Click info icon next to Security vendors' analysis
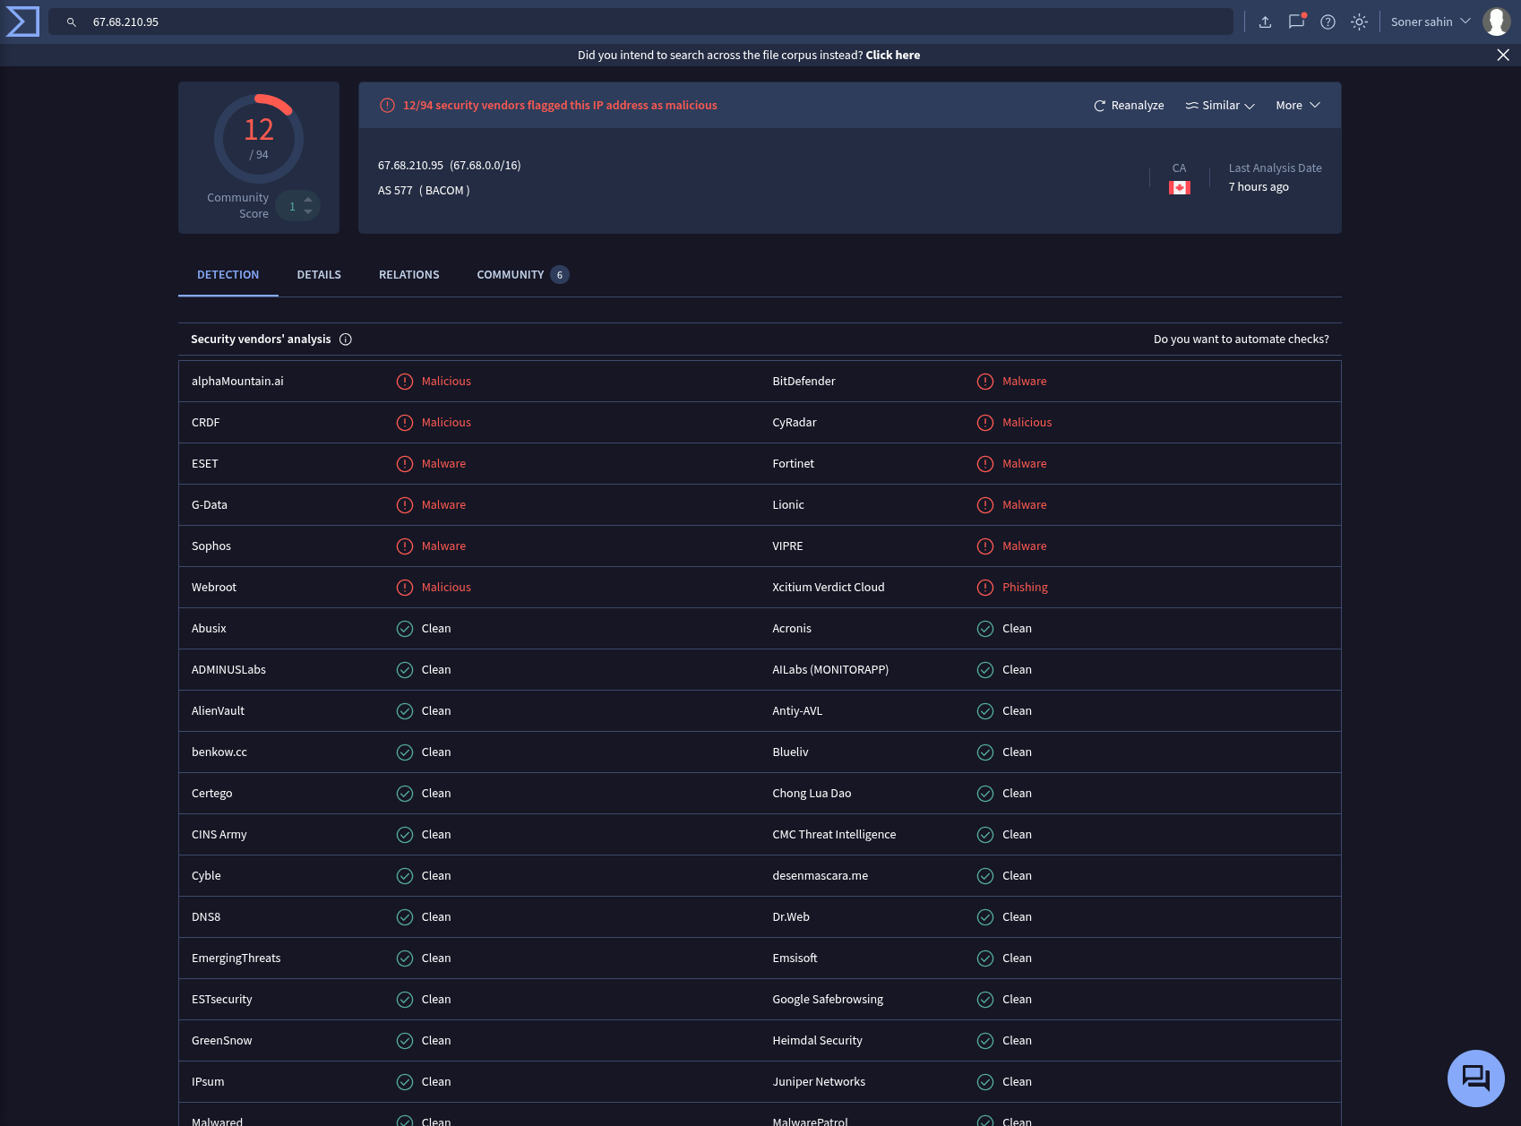The width and height of the screenshot is (1521, 1126). tap(346, 340)
